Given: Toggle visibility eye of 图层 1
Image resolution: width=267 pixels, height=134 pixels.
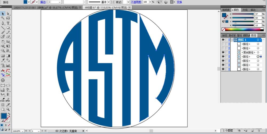Looking at the screenshot, I should (x=223, y=40).
